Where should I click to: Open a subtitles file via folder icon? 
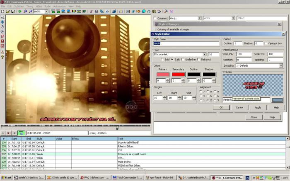(x=8, y=12)
